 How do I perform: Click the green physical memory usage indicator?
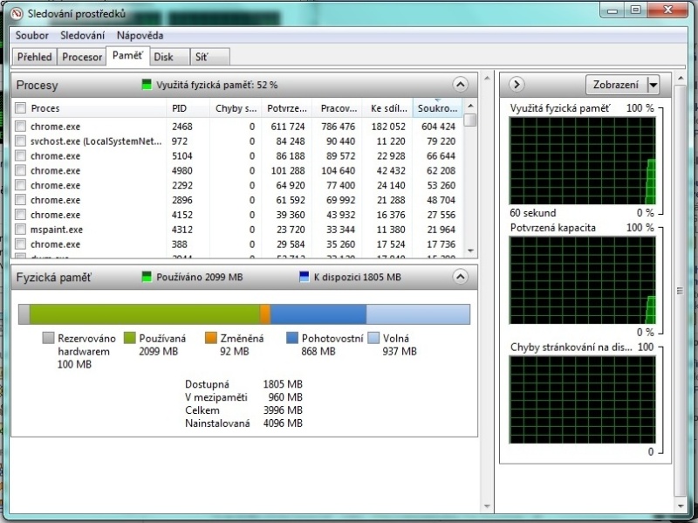tap(147, 85)
